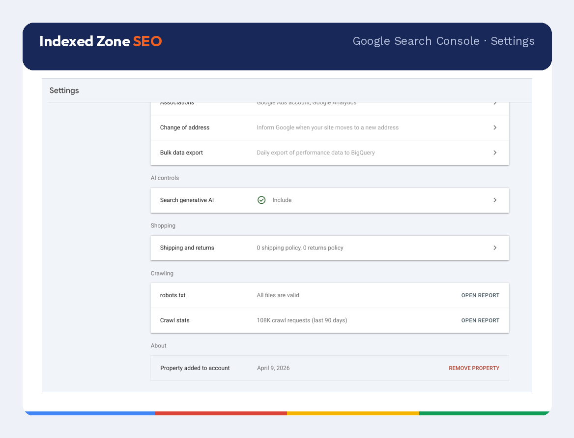
Task: Click 'Daily export of performance data to BigQuery'
Action: click(316, 153)
